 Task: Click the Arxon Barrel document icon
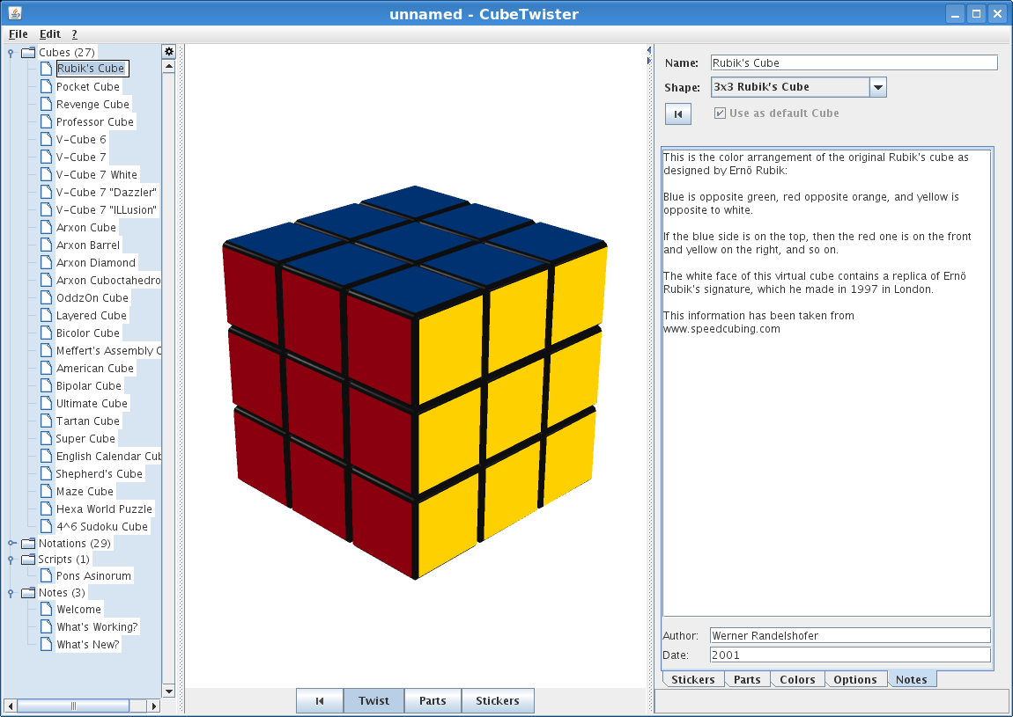coord(46,245)
